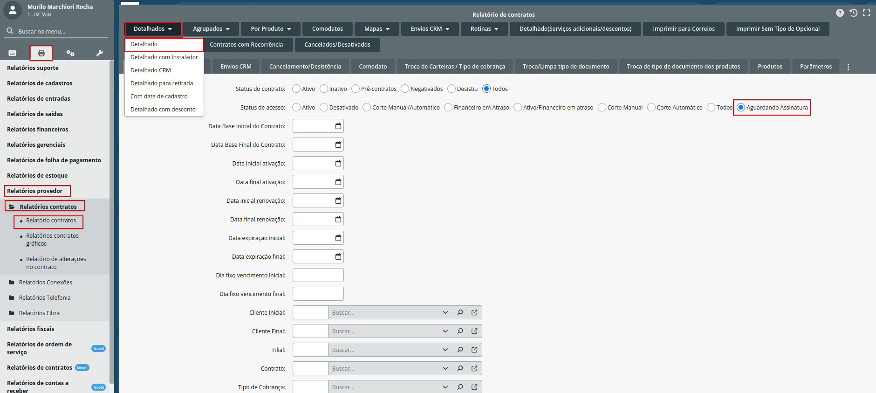Open calendar for Data final renovação
Image resolution: width=876 pixels, height=393 pixels.
pyautogui.click(x=338, y=219)
